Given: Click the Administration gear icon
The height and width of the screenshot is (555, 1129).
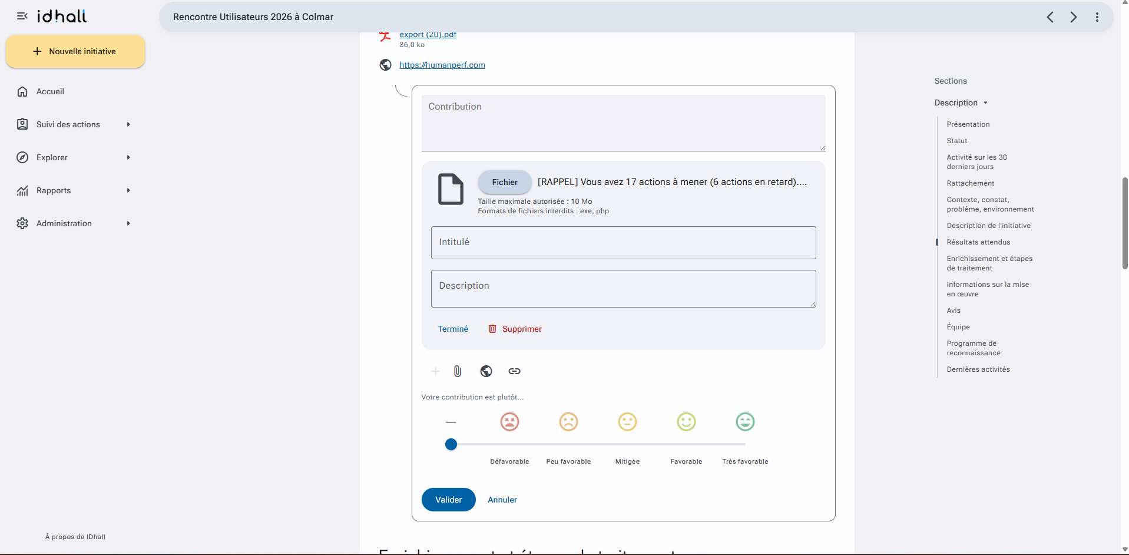Looking at the screenshot, I should (22, 223).
